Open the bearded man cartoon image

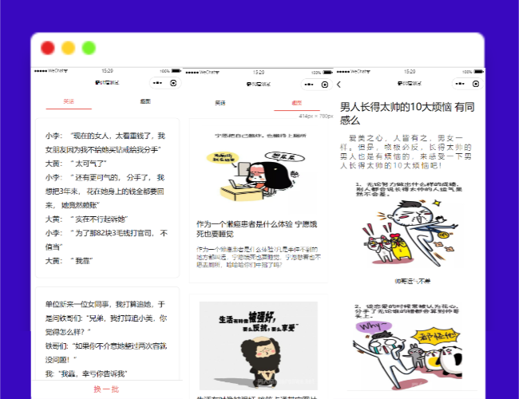tap(259, 346)
